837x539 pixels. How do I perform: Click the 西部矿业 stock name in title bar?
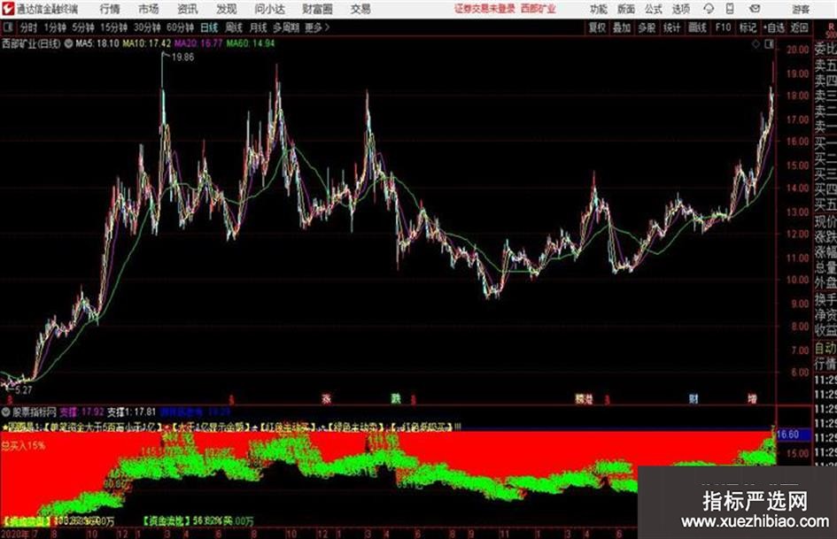point(539,9)
